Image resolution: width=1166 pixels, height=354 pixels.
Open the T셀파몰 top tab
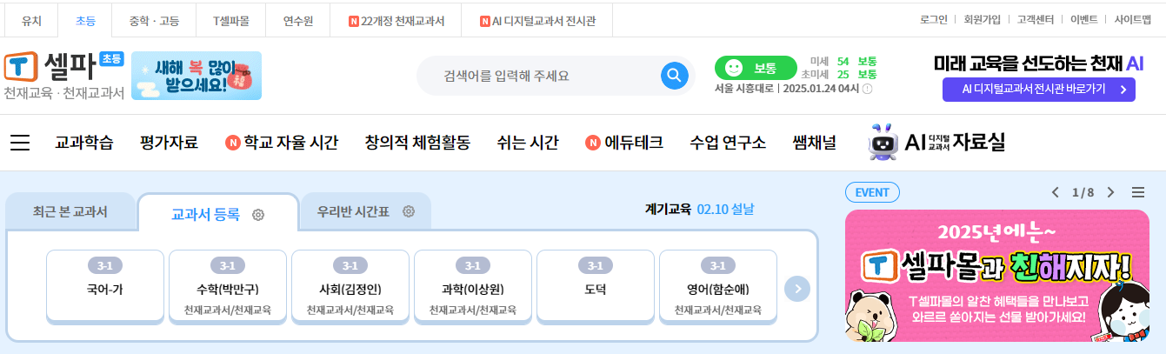tap(230, 20)
